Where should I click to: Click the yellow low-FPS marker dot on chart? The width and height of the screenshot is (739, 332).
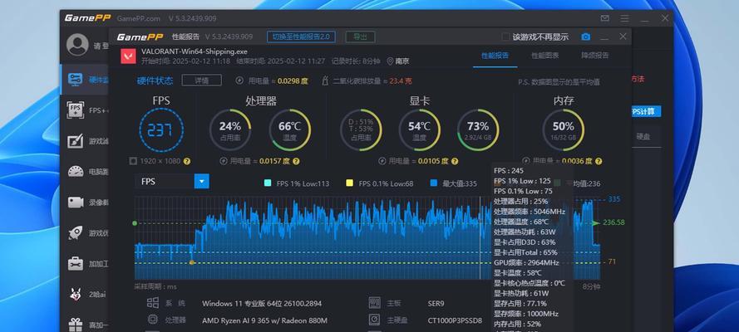pyautogui.click(x=191, y=262)
